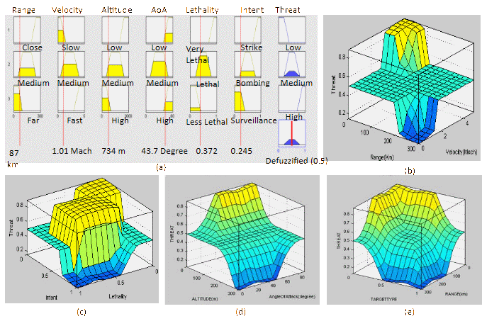Click the 'TARGETTYPE' axis label

pos(383,299)
